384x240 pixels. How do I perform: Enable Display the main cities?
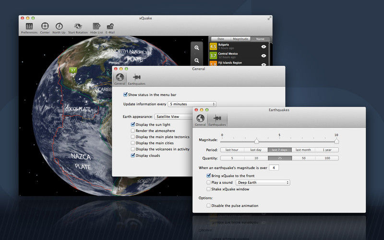pyautogui.click(x=133, y=143)
